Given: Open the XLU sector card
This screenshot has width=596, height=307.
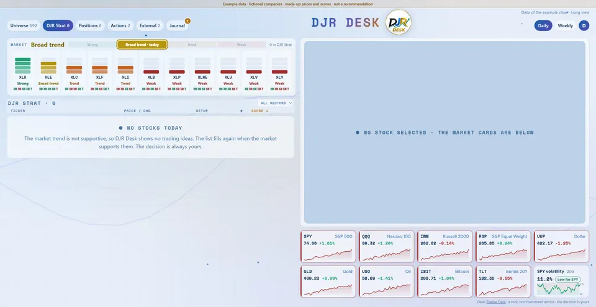Looking at the screenshot, I should 228,72.
